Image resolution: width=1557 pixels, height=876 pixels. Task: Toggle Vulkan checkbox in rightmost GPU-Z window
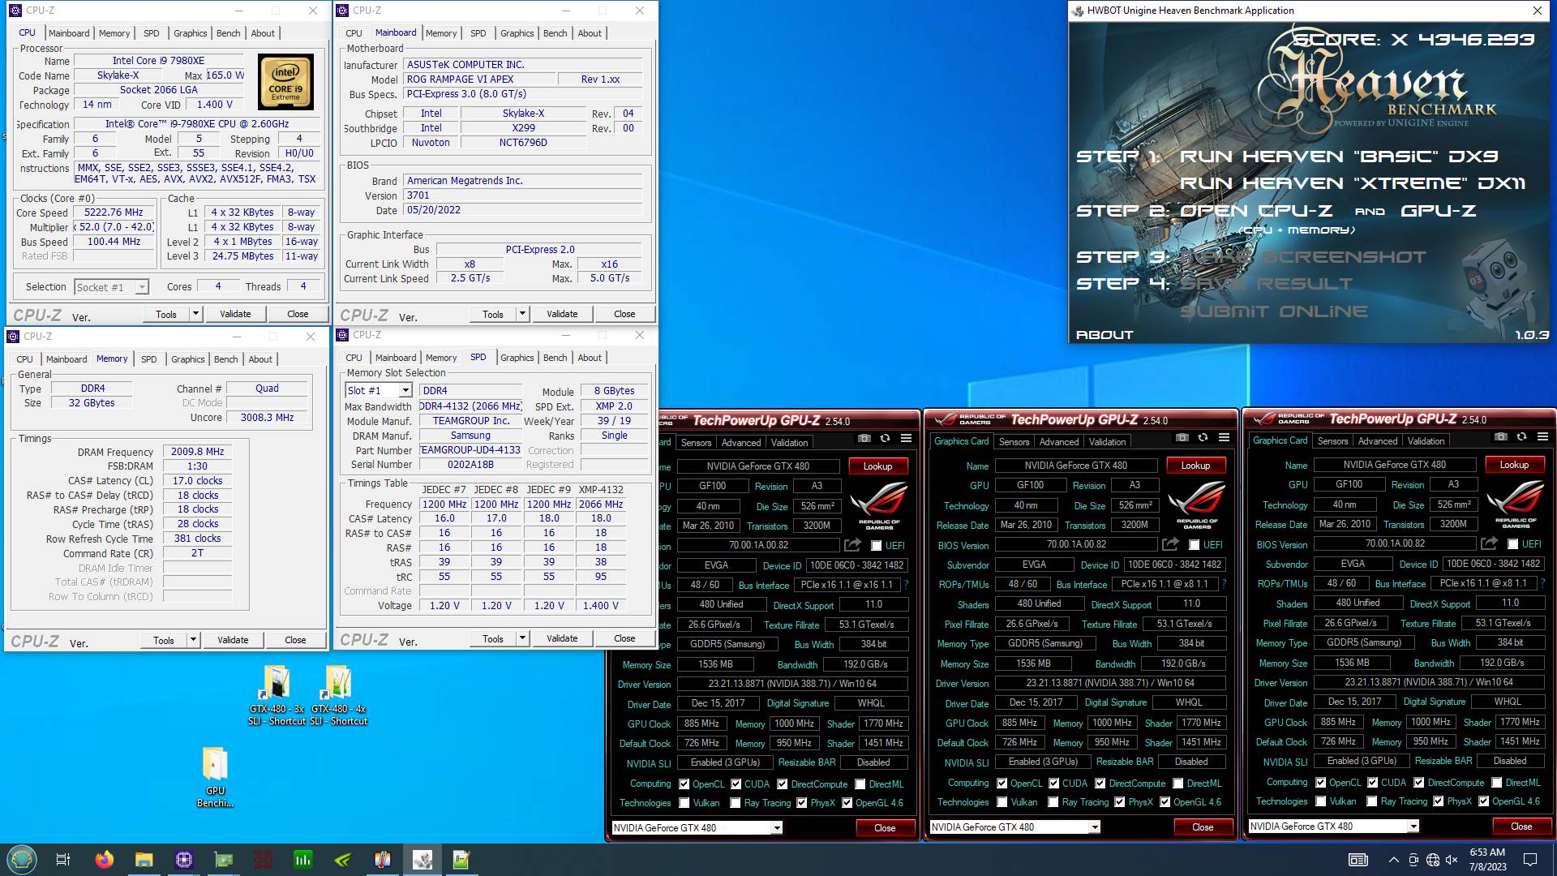(x=1321, y=801)
